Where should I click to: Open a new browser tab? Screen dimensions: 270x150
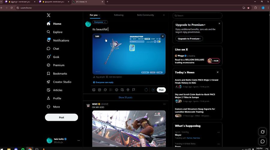coord(107,2)
